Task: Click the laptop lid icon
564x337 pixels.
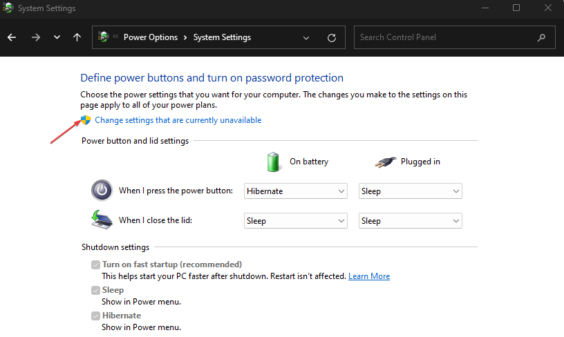Action: click(102, 220)
